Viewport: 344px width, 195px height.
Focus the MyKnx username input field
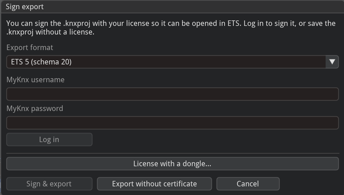173,94
